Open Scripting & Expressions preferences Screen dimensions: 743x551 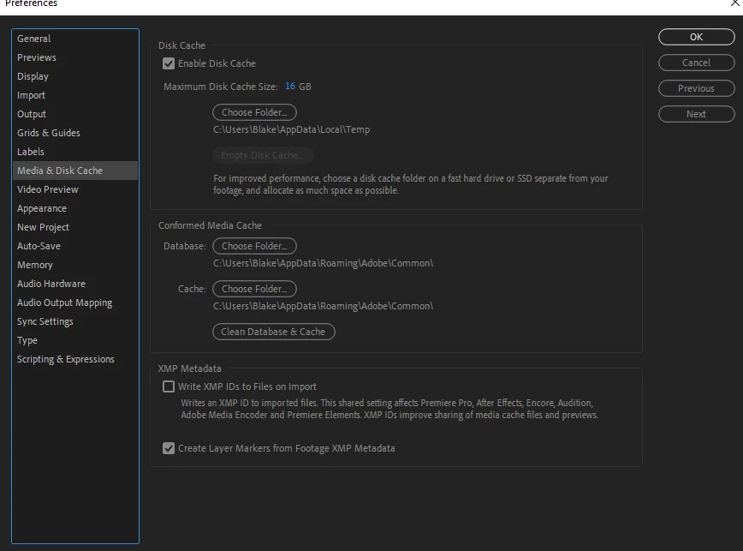(74, 359)
